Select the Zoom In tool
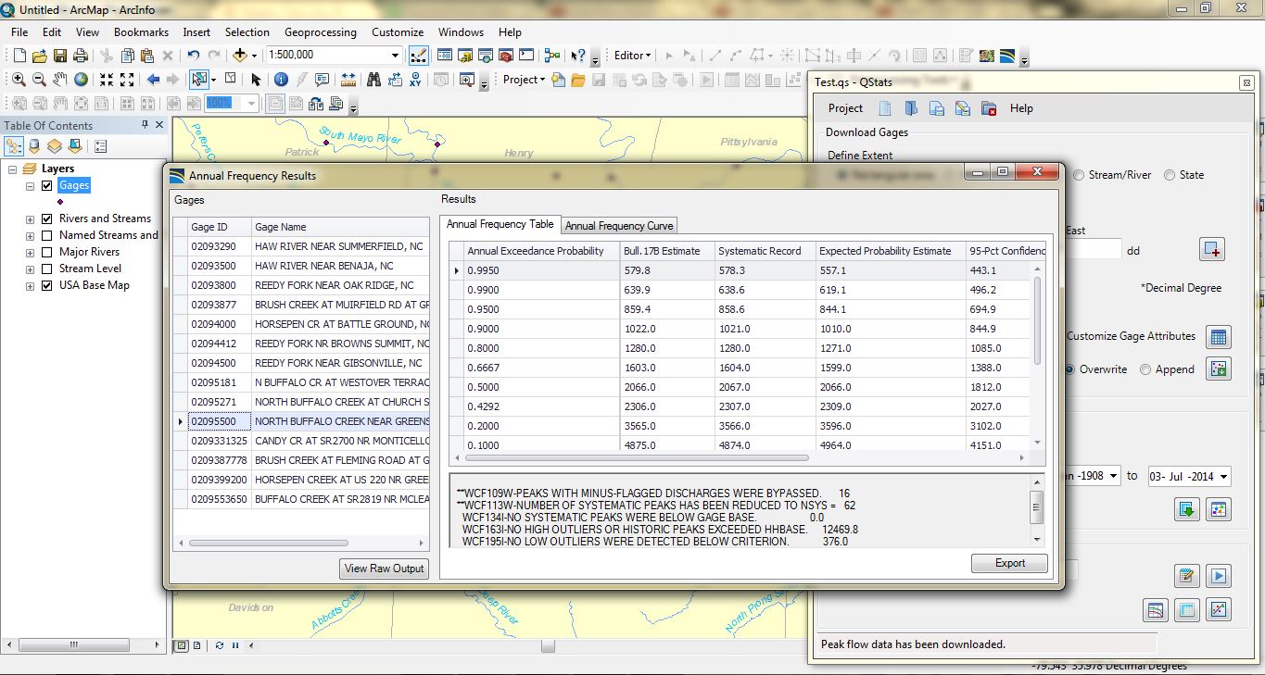The width and height of the screenshot is (1265, 675). tap(19, 79)
